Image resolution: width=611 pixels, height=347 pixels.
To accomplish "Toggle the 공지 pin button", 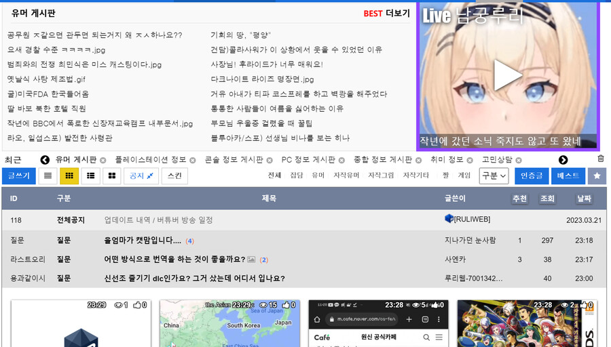I will coord(141,176).
